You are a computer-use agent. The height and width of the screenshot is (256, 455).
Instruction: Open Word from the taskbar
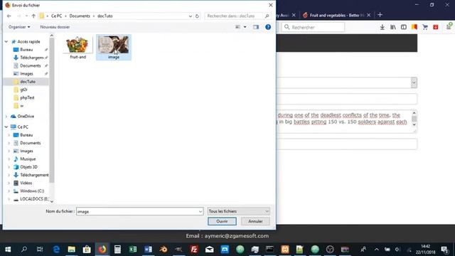[x=149, y=250]
